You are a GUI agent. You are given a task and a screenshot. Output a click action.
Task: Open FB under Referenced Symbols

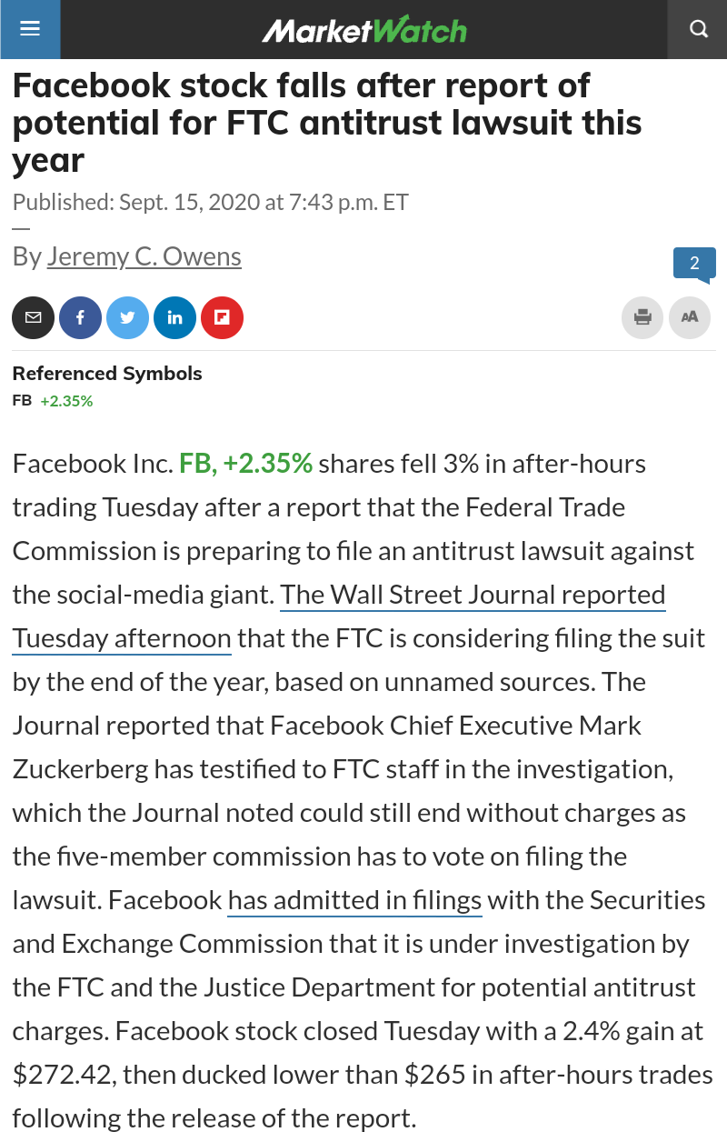pyautogui.click(x=22, y=400)
